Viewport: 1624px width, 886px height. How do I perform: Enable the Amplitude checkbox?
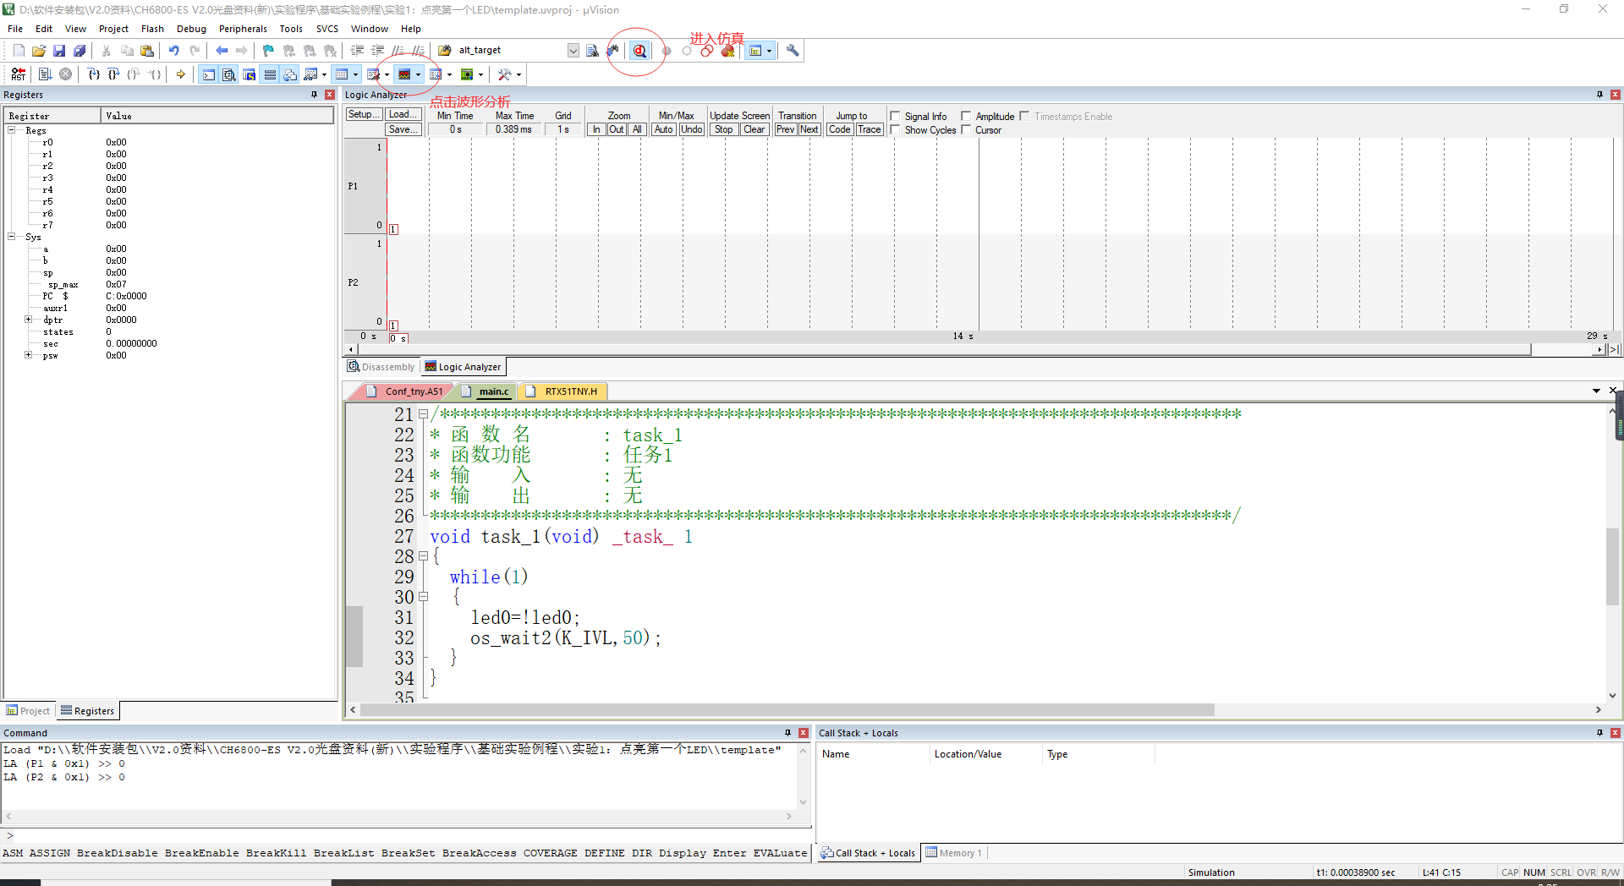click(x=966, y=117)
